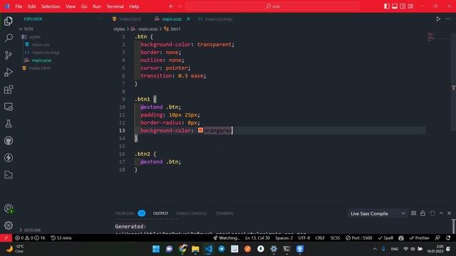
Task: Open the .btn1 breadcrumb symbol dropdown
Action: click(172, 28)
